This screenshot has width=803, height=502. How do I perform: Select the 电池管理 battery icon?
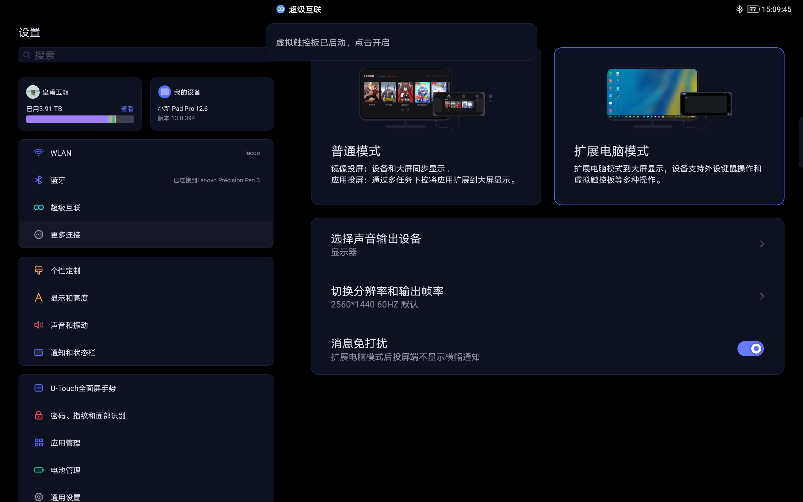39,470
